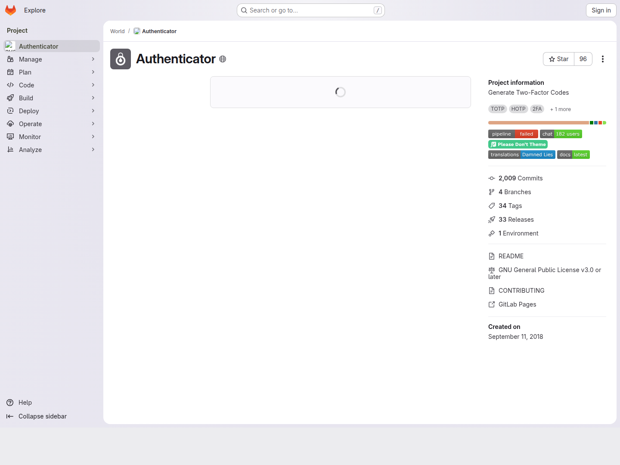Open the docs latest badge

(573, 155)
